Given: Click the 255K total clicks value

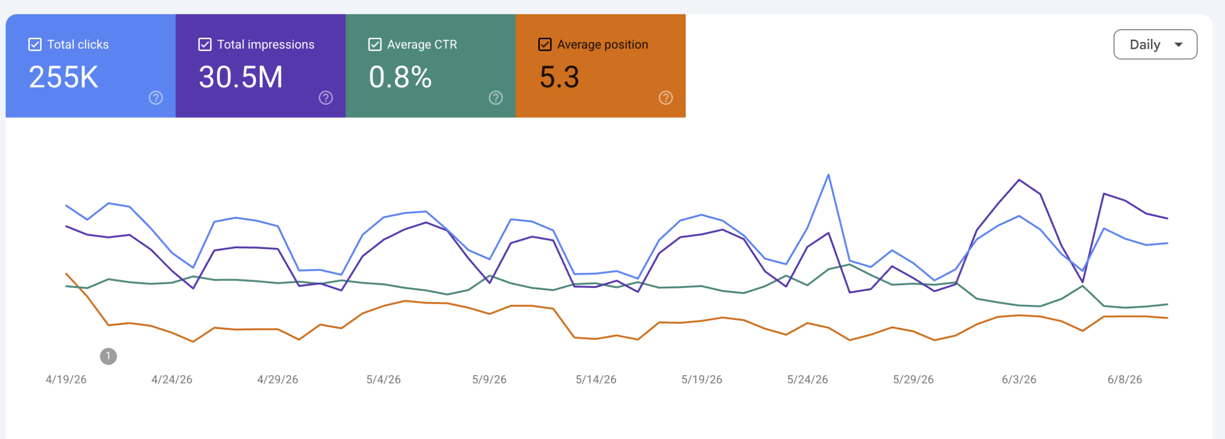Looking at the screenshot, I should tap(64, 77).
